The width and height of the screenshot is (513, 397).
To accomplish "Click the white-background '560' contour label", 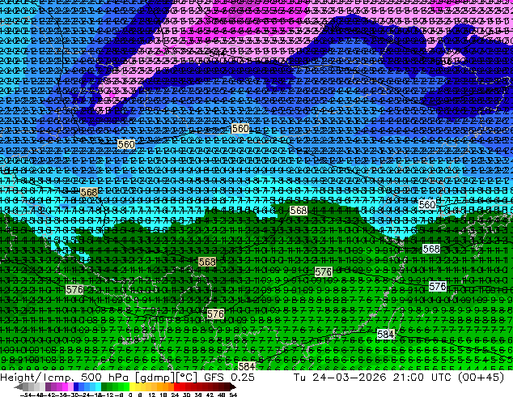I will point(427,204).
